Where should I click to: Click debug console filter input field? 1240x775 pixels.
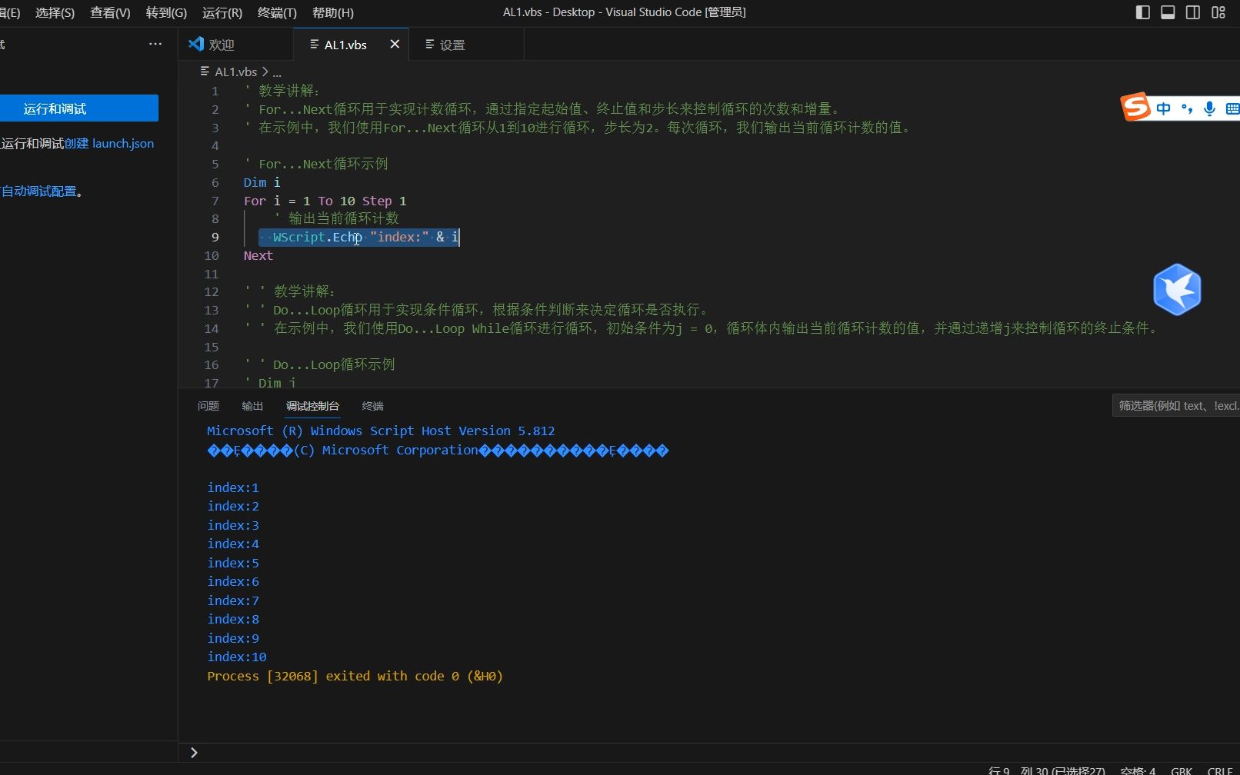pos(1176,406)
